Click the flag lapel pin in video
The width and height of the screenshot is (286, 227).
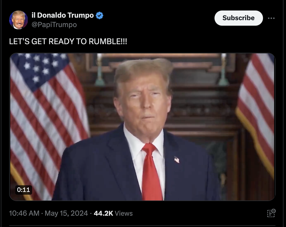(177, 160)
